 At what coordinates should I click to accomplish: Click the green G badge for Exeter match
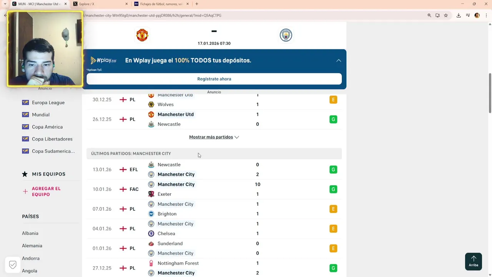click(333, 189)
